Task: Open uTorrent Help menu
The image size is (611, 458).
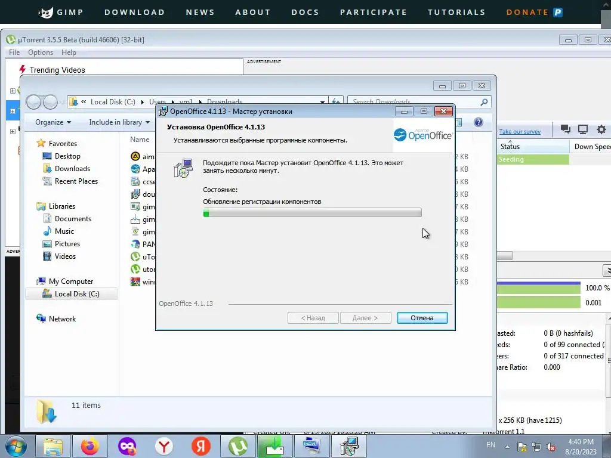Action: click(69, 52)
